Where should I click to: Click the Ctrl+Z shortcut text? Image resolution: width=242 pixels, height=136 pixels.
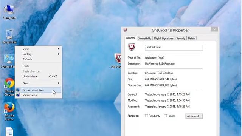pyautogui.click(x=53, y=76)
